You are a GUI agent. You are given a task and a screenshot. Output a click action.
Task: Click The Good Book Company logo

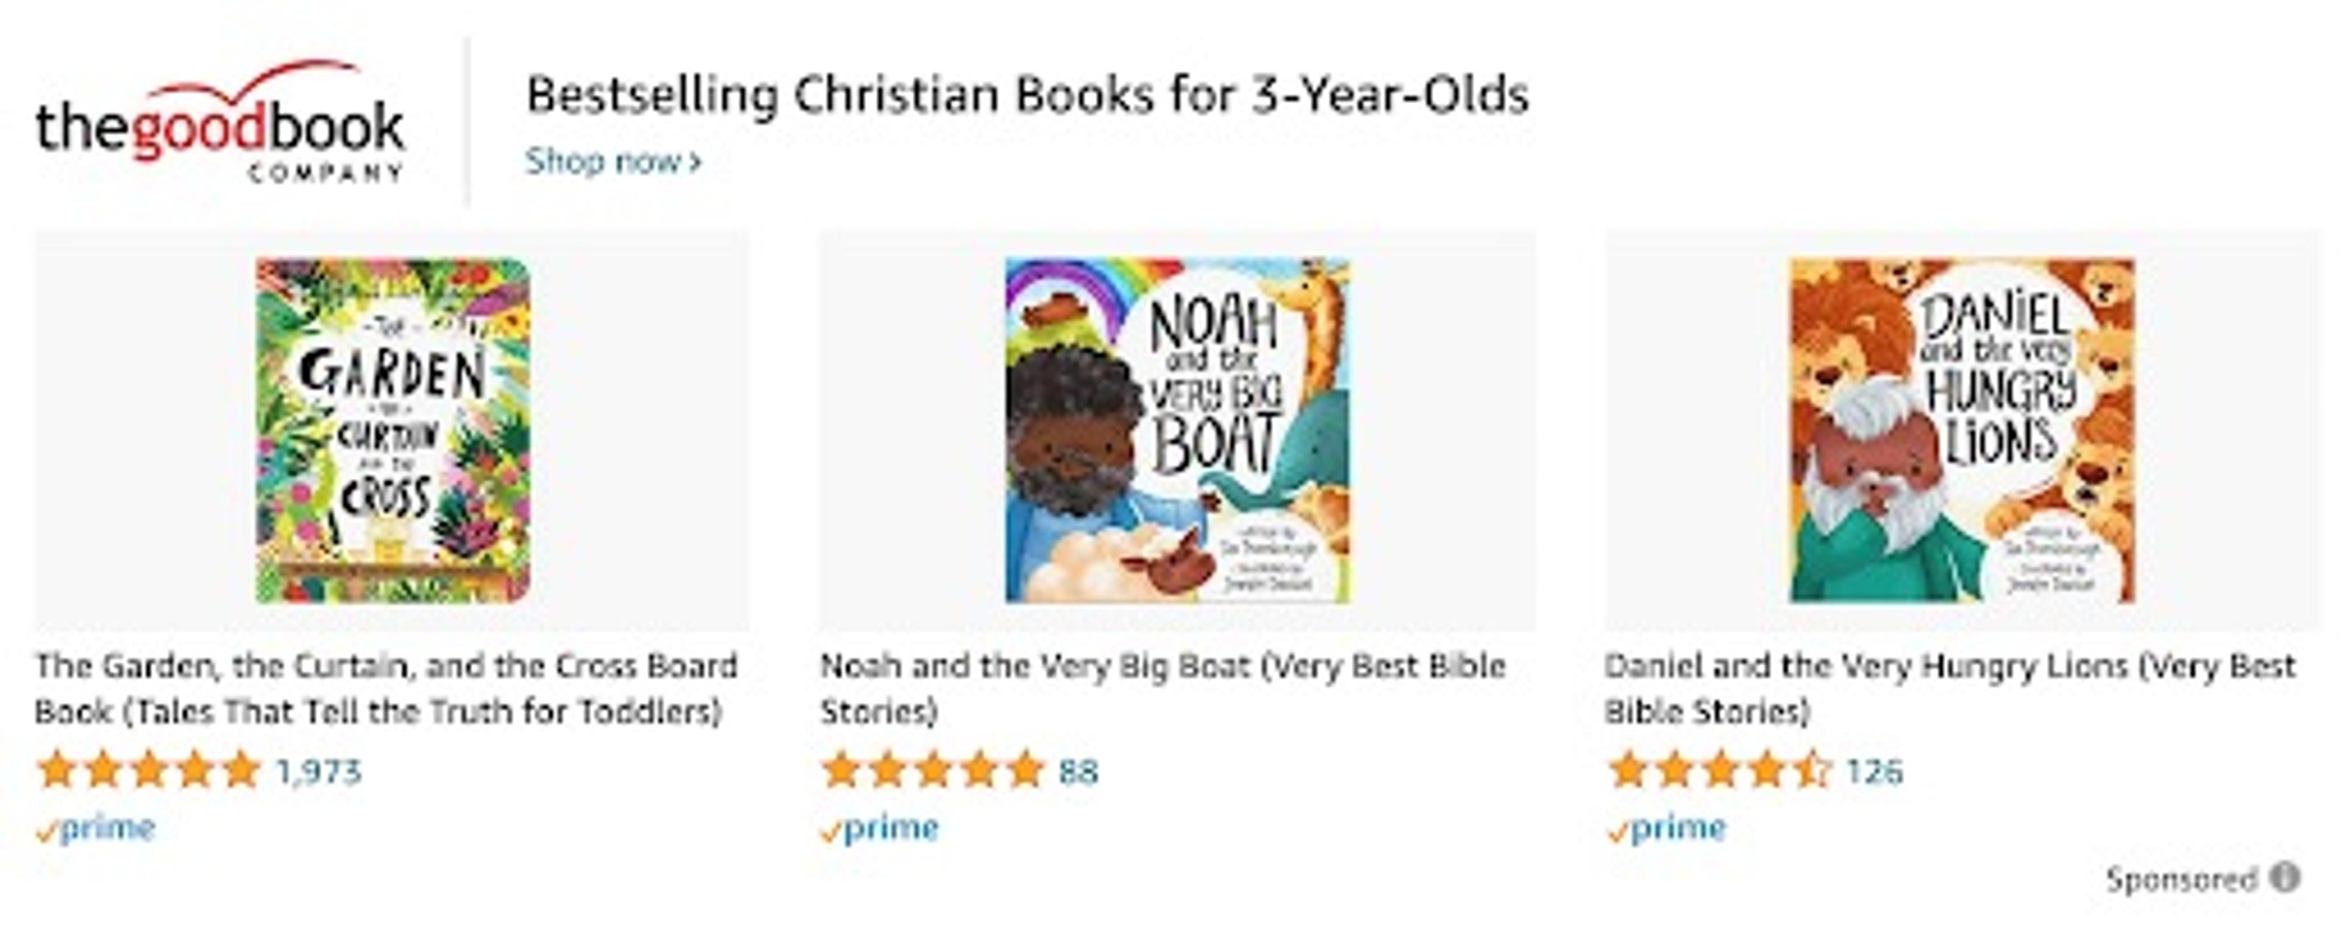coord(219,123)
